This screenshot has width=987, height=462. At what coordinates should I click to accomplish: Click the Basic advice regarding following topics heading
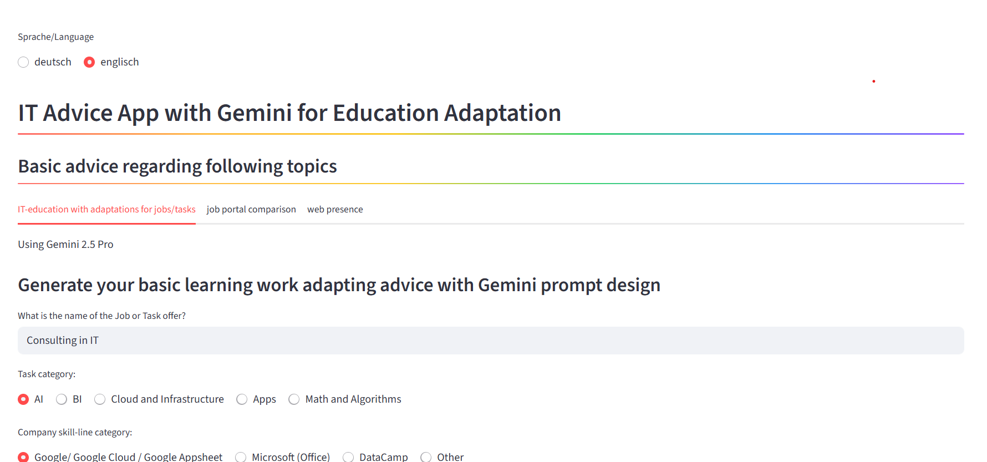tap(177, 166)
